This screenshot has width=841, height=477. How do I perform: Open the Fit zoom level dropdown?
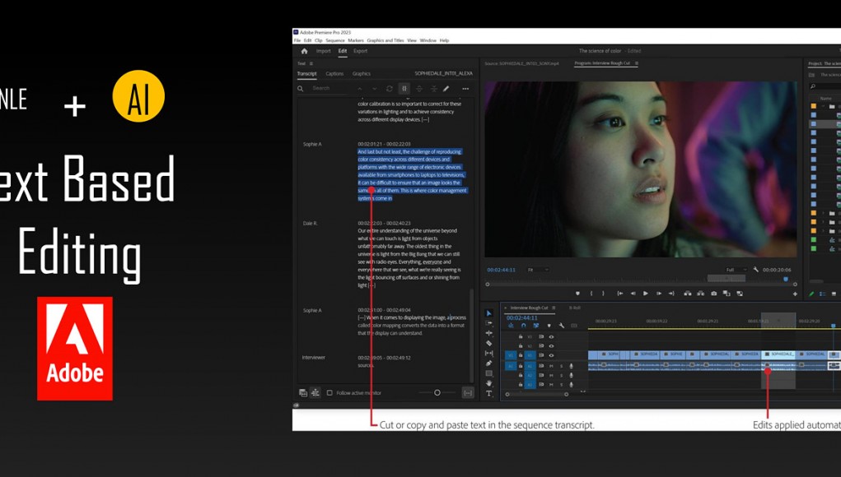point(538,270)
